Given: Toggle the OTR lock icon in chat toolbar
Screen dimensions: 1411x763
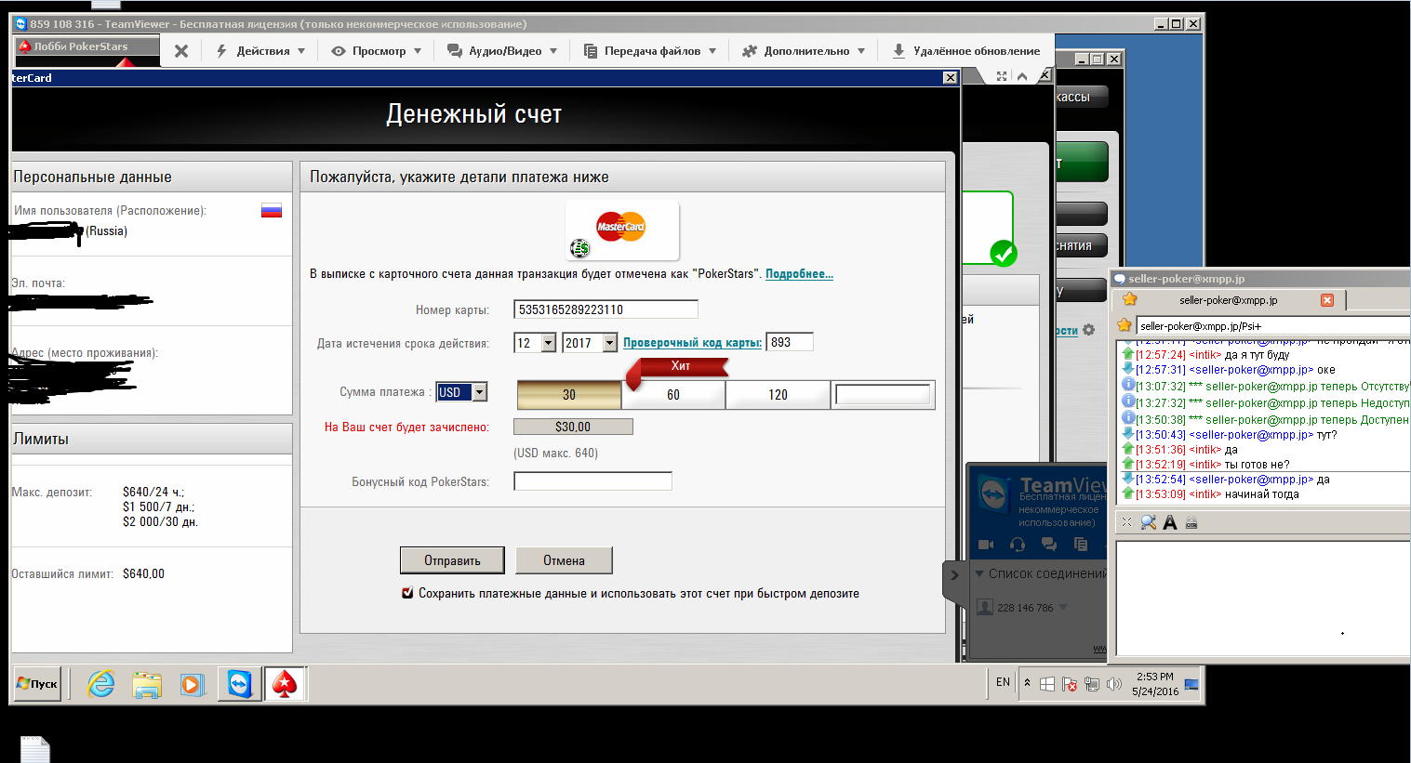Looking at the screenshot, I should (x=1191, y=523).
